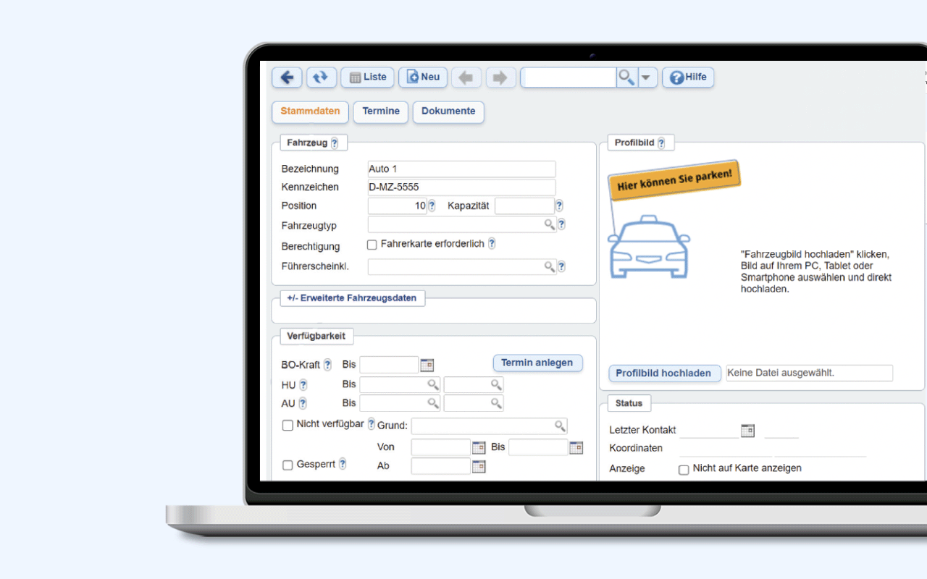The width and height of the screenshot is (927, 579).
Task: Open the dropdown arrow beside search
Action: (647, 77)
